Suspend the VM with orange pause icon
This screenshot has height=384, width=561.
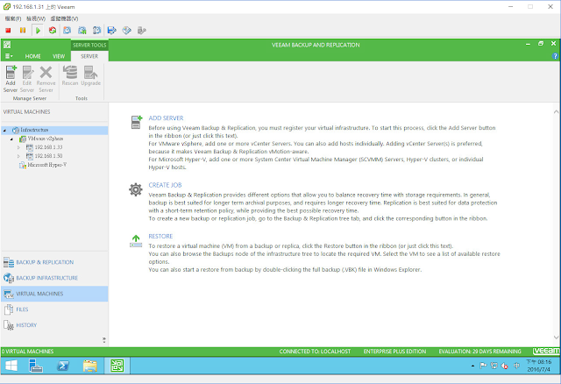(23, 31)
